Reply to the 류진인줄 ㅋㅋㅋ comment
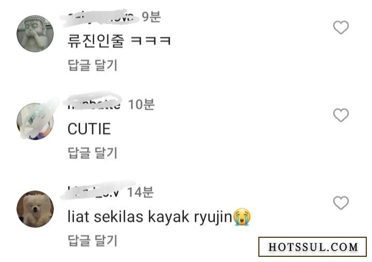This screenshot has height=262, width=372. click(92, 65)
